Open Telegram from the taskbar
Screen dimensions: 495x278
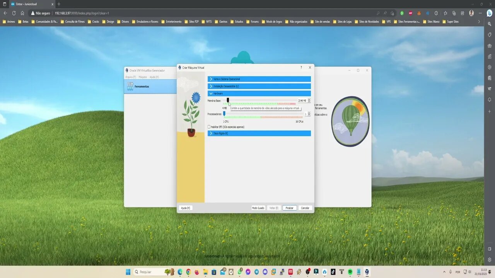[256, 272]
